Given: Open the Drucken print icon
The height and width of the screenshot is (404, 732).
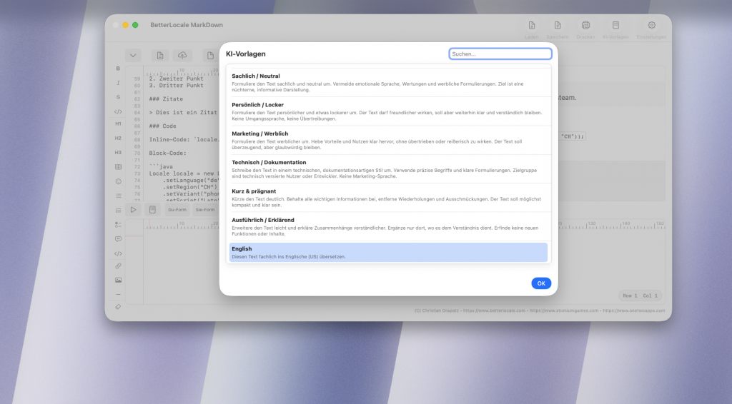Looking at the screenshot, I should coord(585,26).
